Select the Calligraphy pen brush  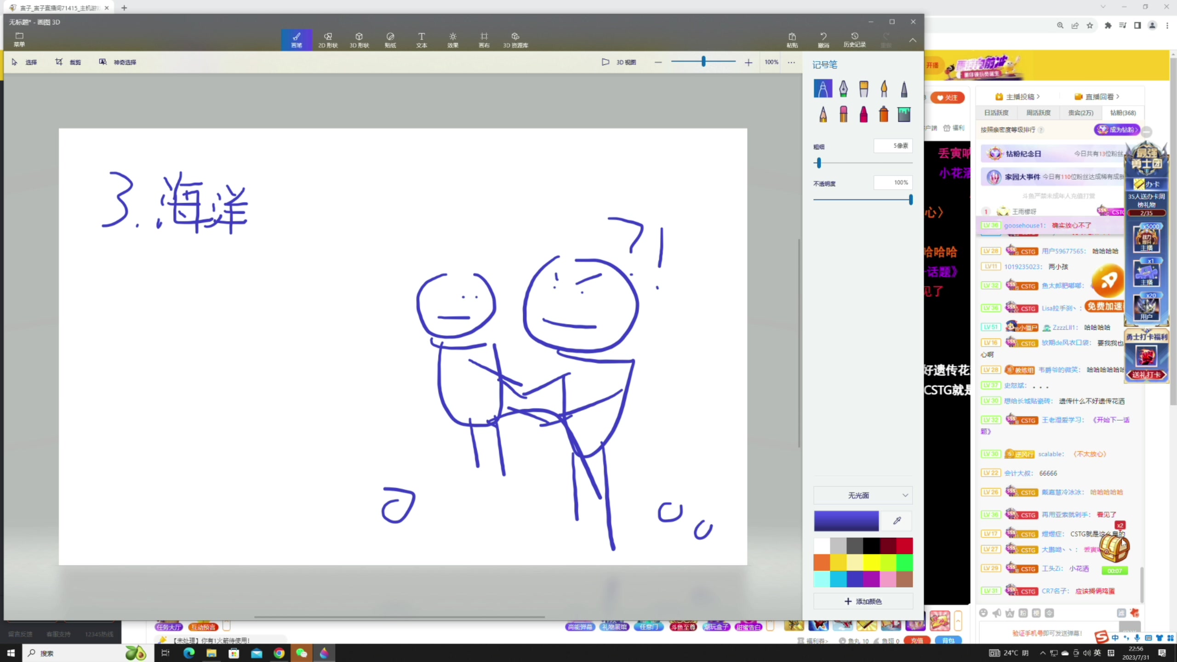(x=843, y=88)
